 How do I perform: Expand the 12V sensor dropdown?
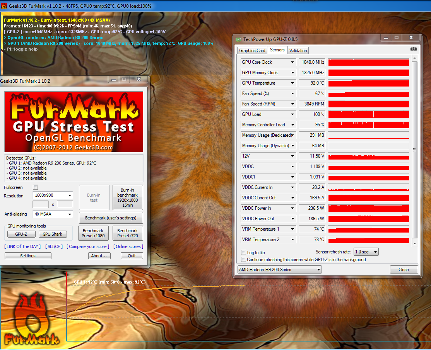point(292,156)
